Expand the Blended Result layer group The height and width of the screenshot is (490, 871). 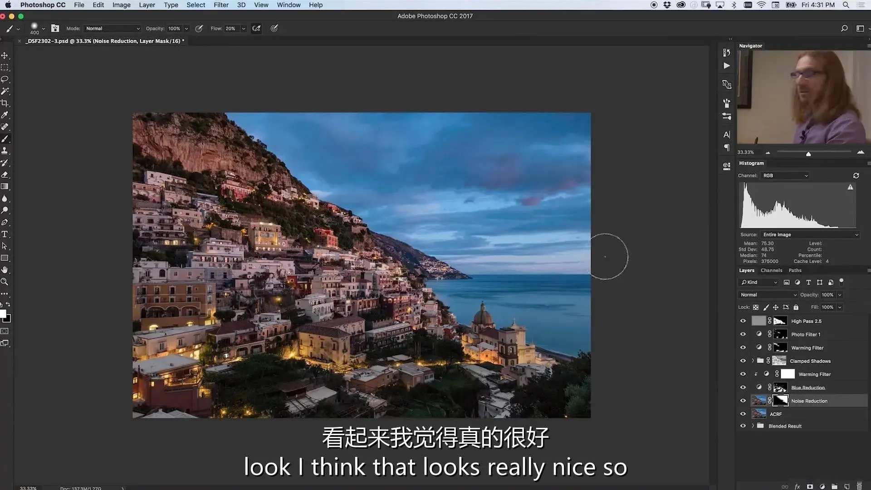(753, 426)
